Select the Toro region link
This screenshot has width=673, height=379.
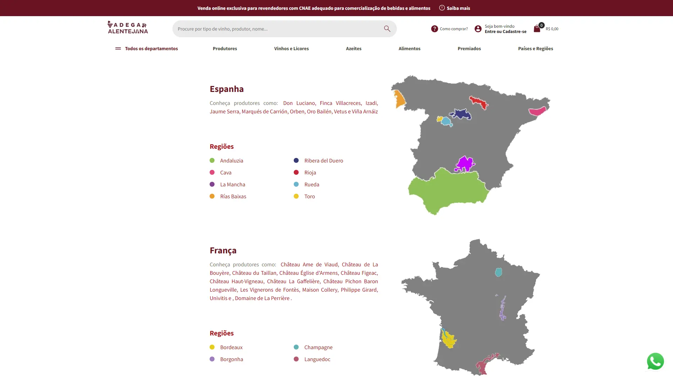click(310, 196)
